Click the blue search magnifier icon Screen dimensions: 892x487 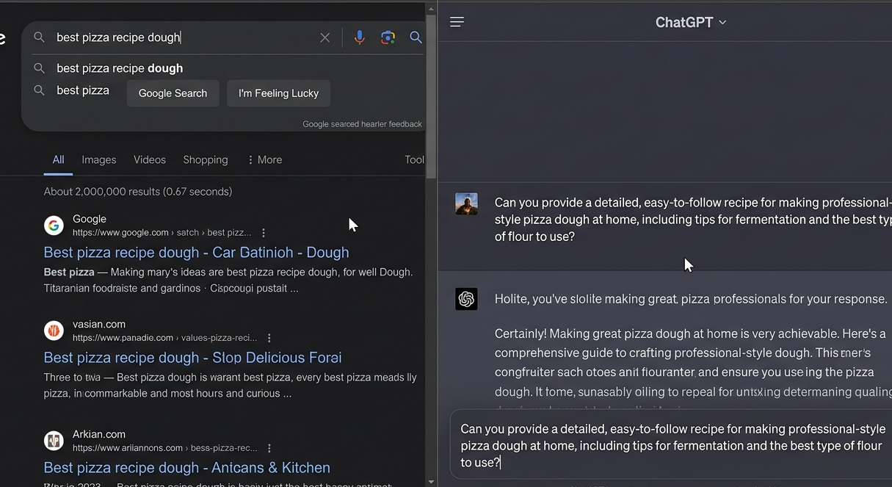pos(416,37)
